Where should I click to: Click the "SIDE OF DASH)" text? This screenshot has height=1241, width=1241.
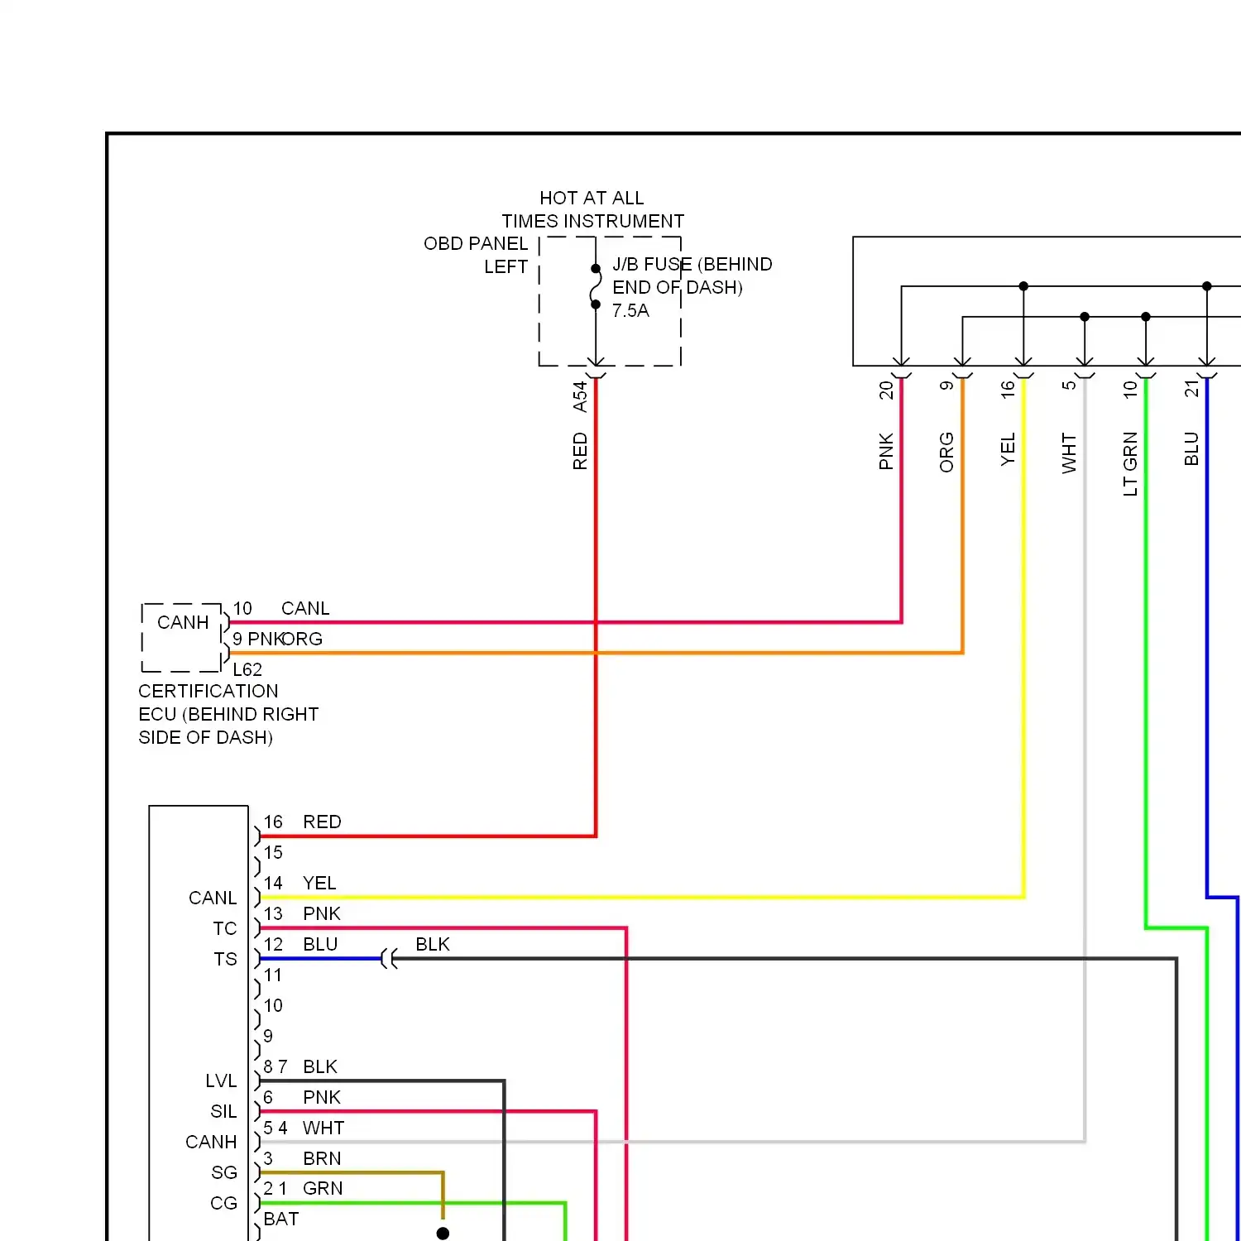[x=205, y=737]
